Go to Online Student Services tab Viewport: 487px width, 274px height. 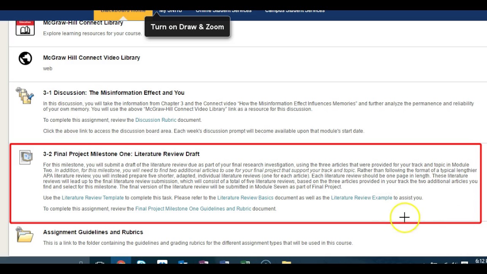pyautogui.click(x=224, y=11)
